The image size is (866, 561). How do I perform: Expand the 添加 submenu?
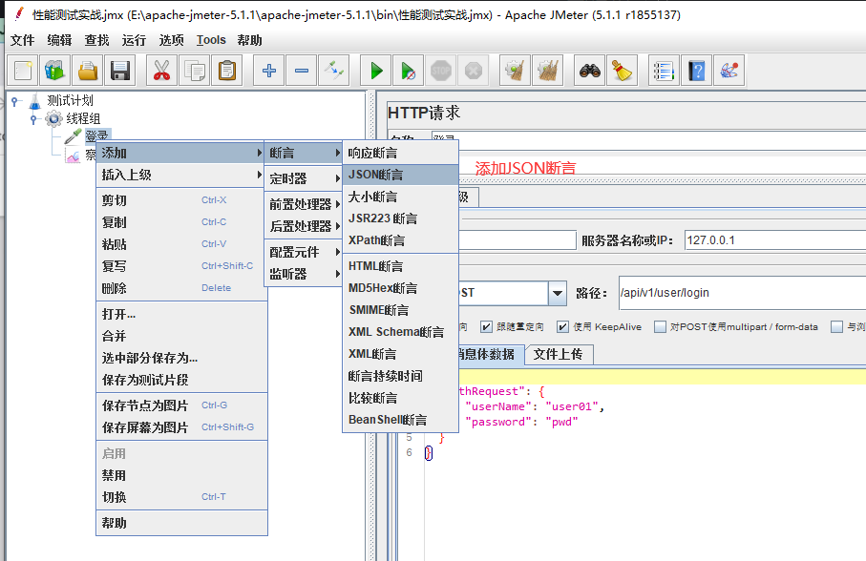(181, 153)
